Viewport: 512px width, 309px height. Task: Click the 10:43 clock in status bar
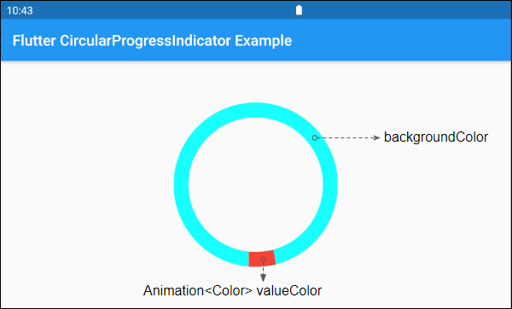coord(20,11)
